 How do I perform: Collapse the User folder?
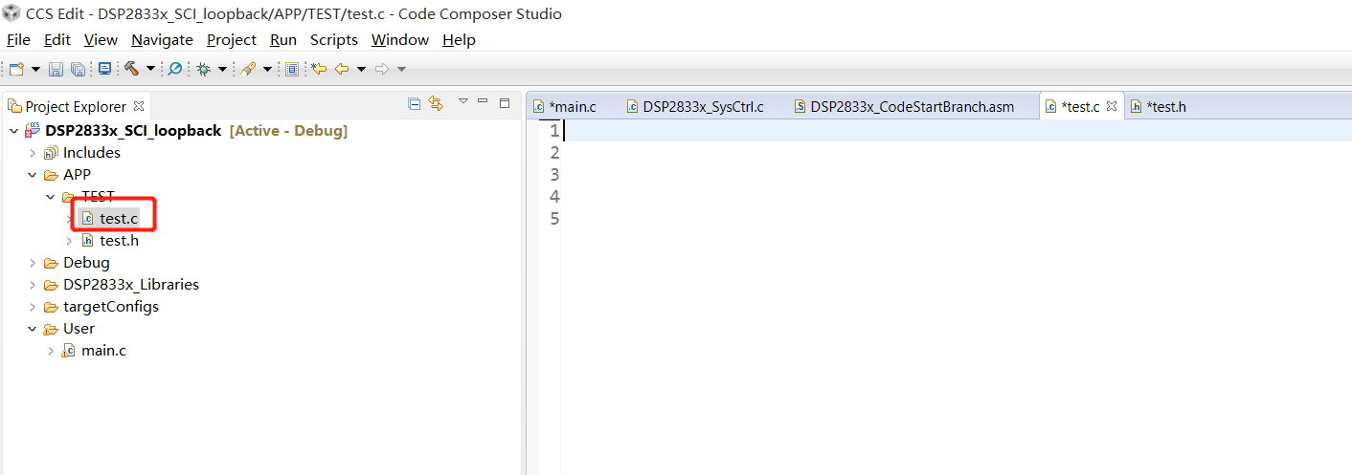[32, 329]
